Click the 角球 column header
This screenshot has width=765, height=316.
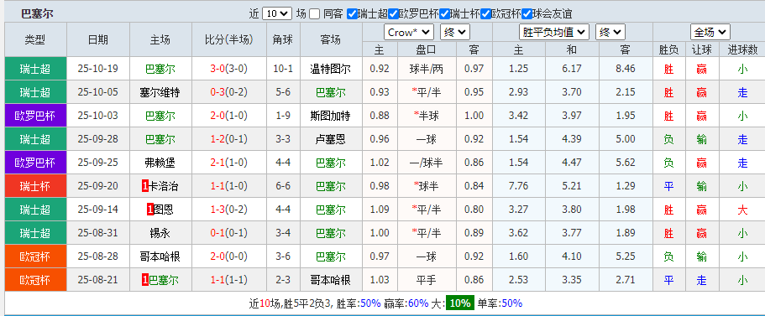(x=283, y=40)
